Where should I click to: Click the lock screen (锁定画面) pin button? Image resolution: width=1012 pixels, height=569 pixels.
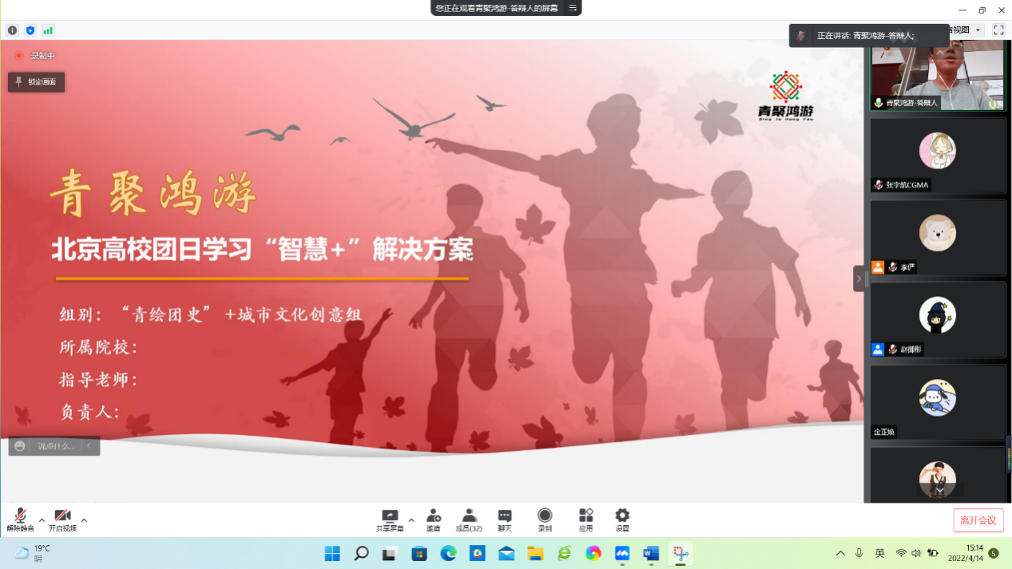(x=37, y=81)
